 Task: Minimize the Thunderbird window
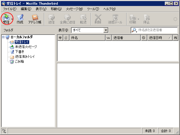(x=167, y=4)
